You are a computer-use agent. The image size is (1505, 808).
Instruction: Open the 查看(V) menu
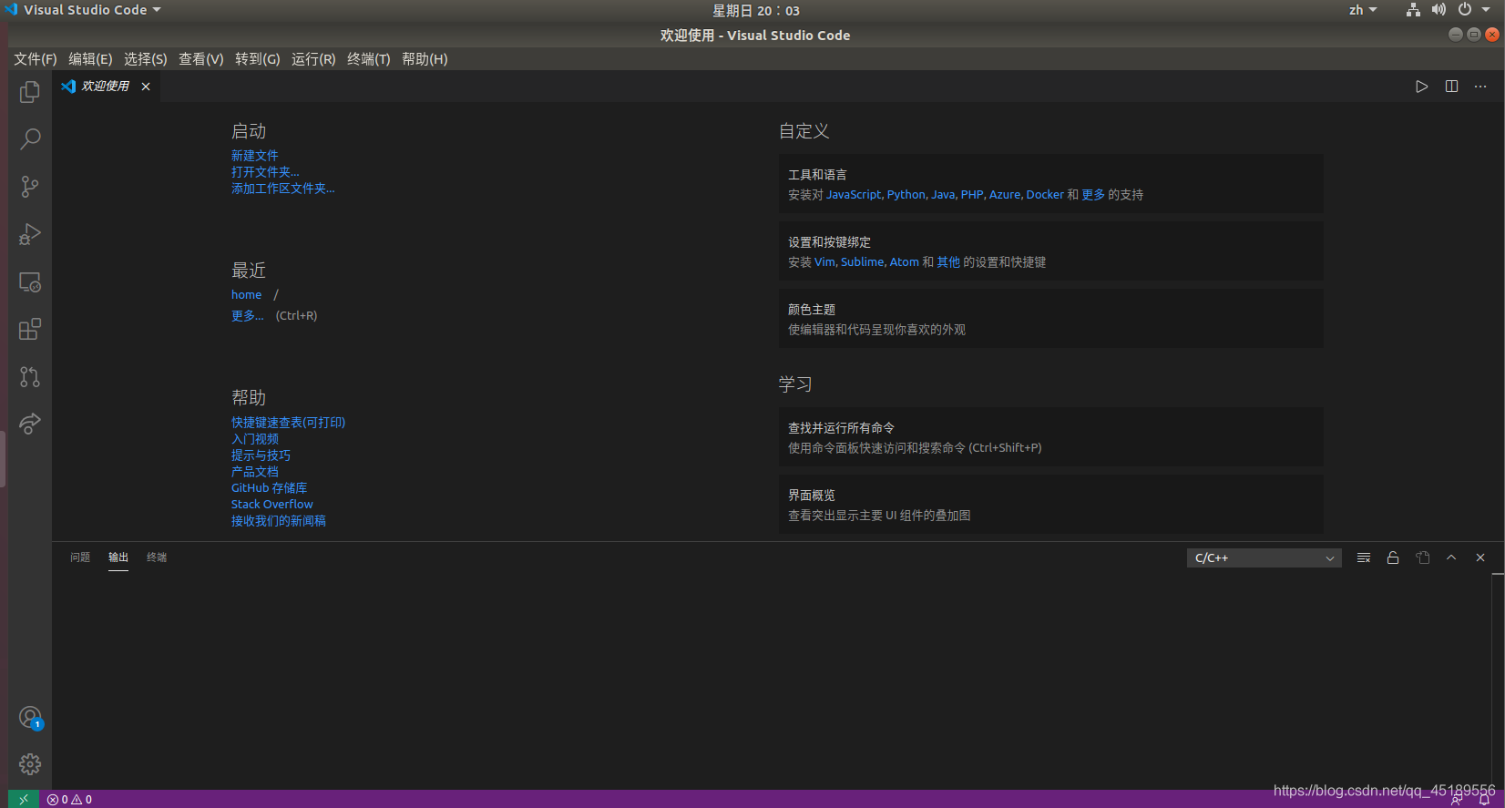201,59
